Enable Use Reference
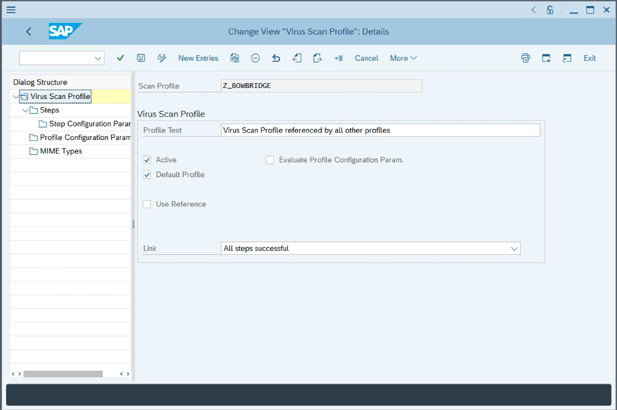 [147, 204]
